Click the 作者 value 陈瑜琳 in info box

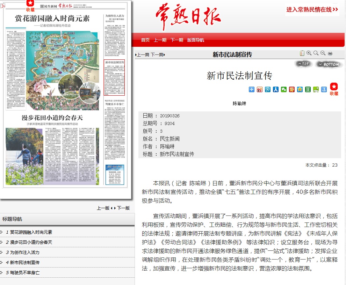tap(167, 146)
